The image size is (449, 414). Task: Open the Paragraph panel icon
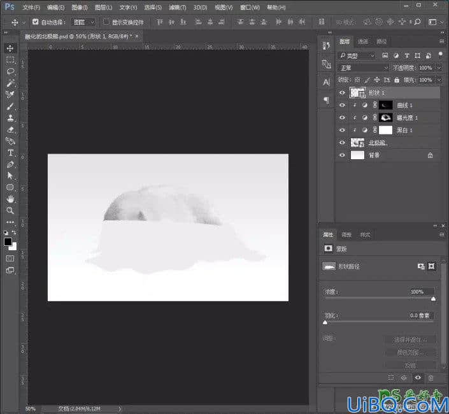click(326, 100)
